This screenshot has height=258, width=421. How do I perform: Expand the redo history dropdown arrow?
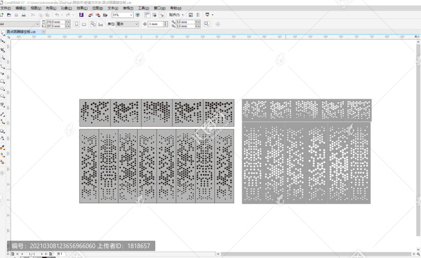coord(73,15)
